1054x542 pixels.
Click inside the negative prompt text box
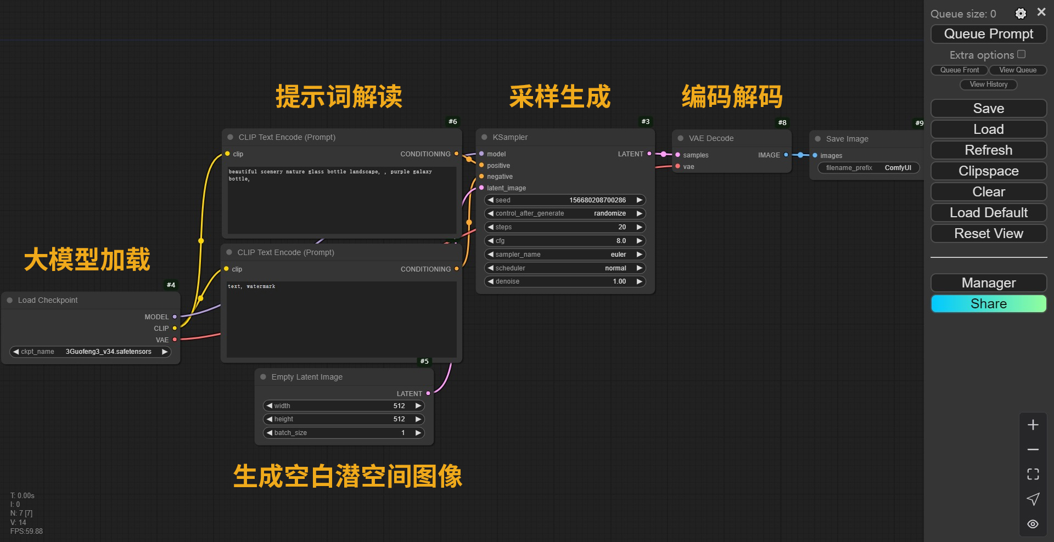(x=340, y=318)
